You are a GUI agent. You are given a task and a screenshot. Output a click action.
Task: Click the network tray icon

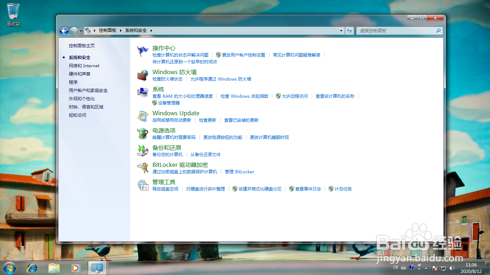click(443, 267)
